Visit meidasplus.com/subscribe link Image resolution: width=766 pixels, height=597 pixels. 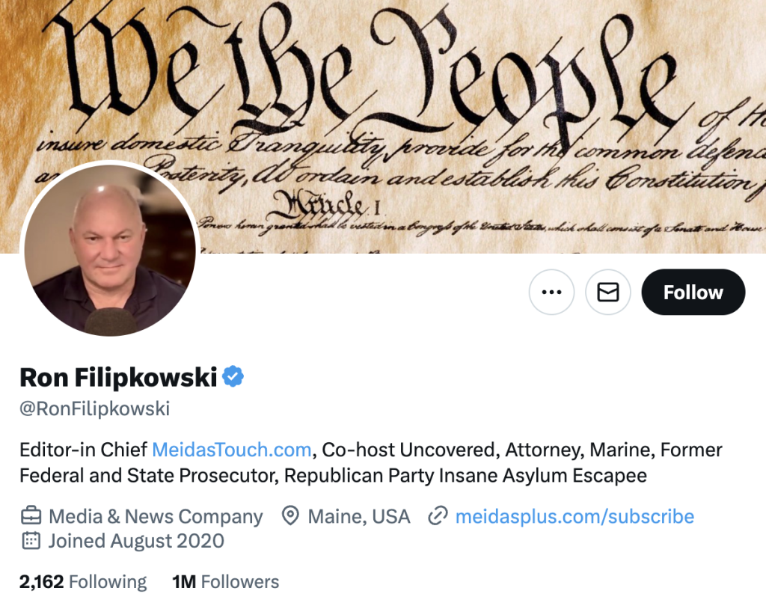point(574,516)
